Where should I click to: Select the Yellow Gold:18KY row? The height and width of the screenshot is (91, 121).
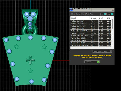91,28
